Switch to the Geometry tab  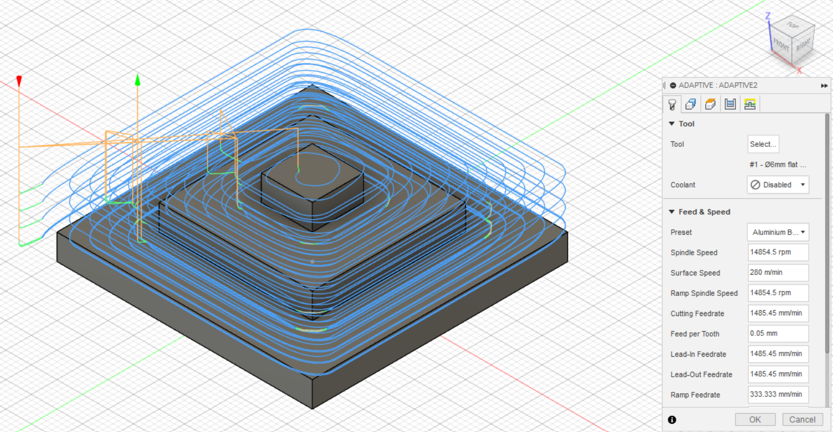691,104
